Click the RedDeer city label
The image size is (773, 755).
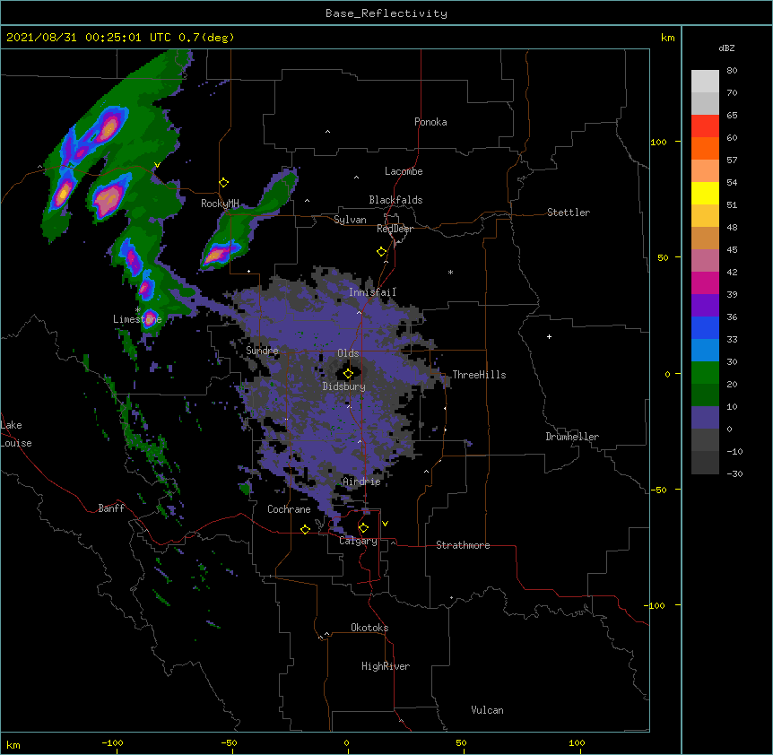(x=395, y=229)
